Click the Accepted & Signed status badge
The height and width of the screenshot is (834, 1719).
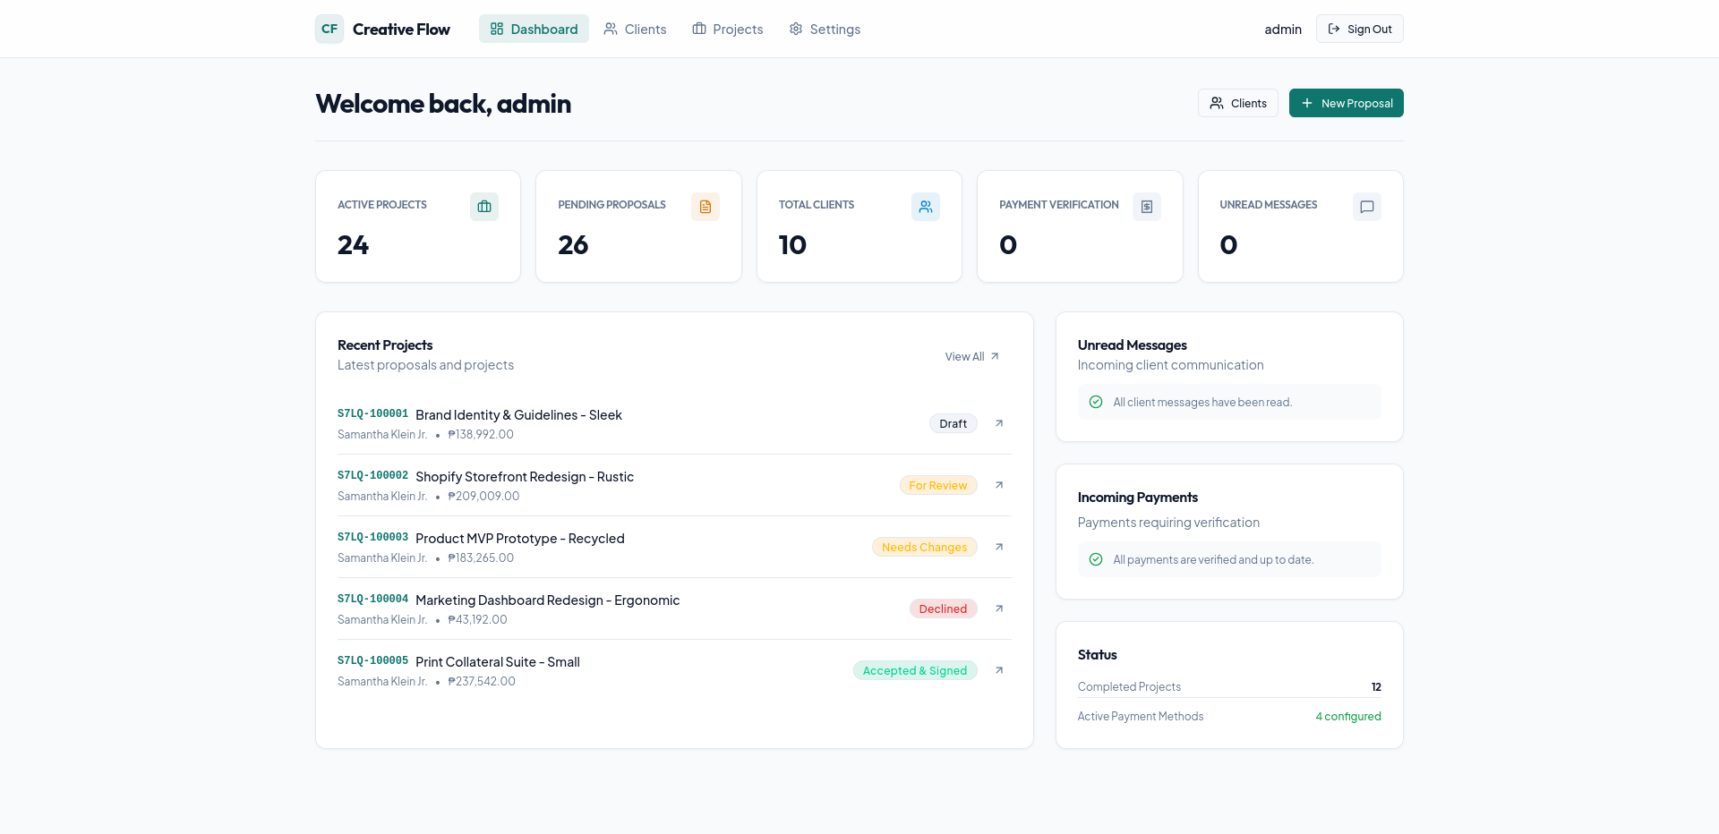pyautogui.click(x=915, y=670)
